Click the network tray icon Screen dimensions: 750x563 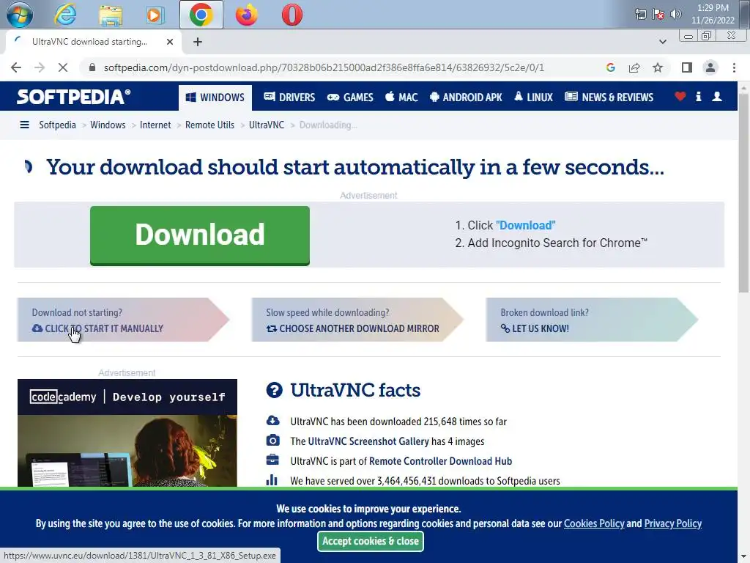640,14
